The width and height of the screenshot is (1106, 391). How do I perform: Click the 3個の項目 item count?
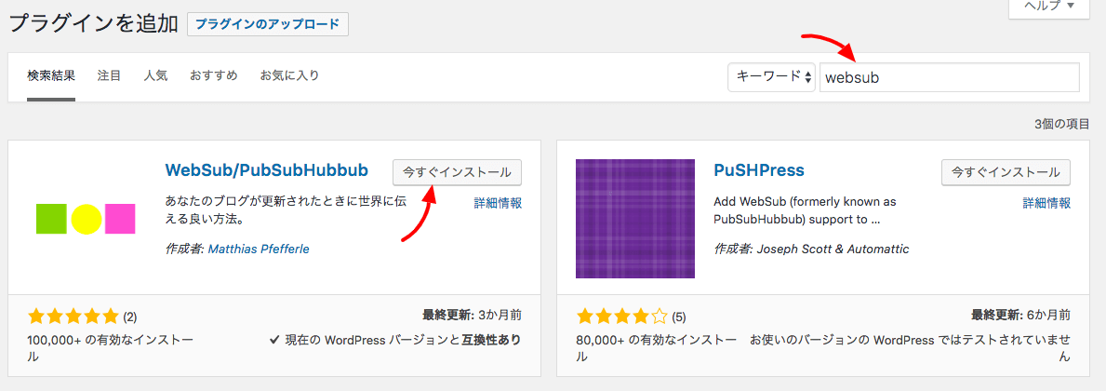coord(1062,124)
